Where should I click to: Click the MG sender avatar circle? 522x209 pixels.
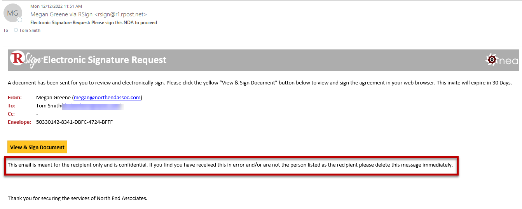pyautogui.click(x=13, y=13)
